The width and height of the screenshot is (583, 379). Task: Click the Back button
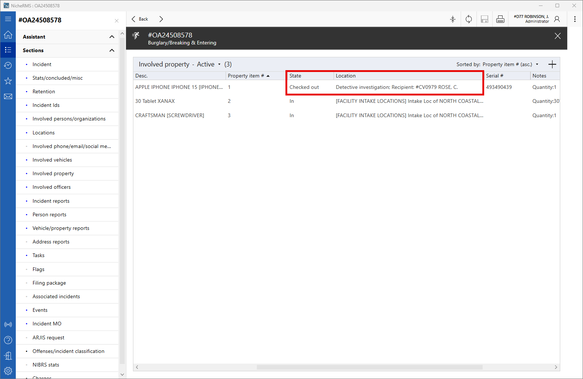click(140, 19)
